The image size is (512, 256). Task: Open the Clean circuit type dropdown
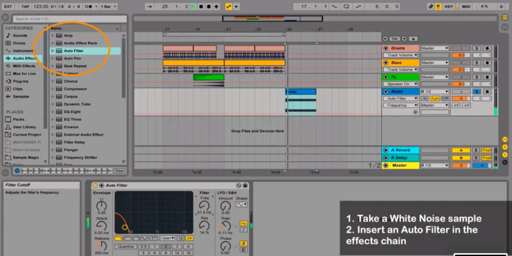(167, 238)
